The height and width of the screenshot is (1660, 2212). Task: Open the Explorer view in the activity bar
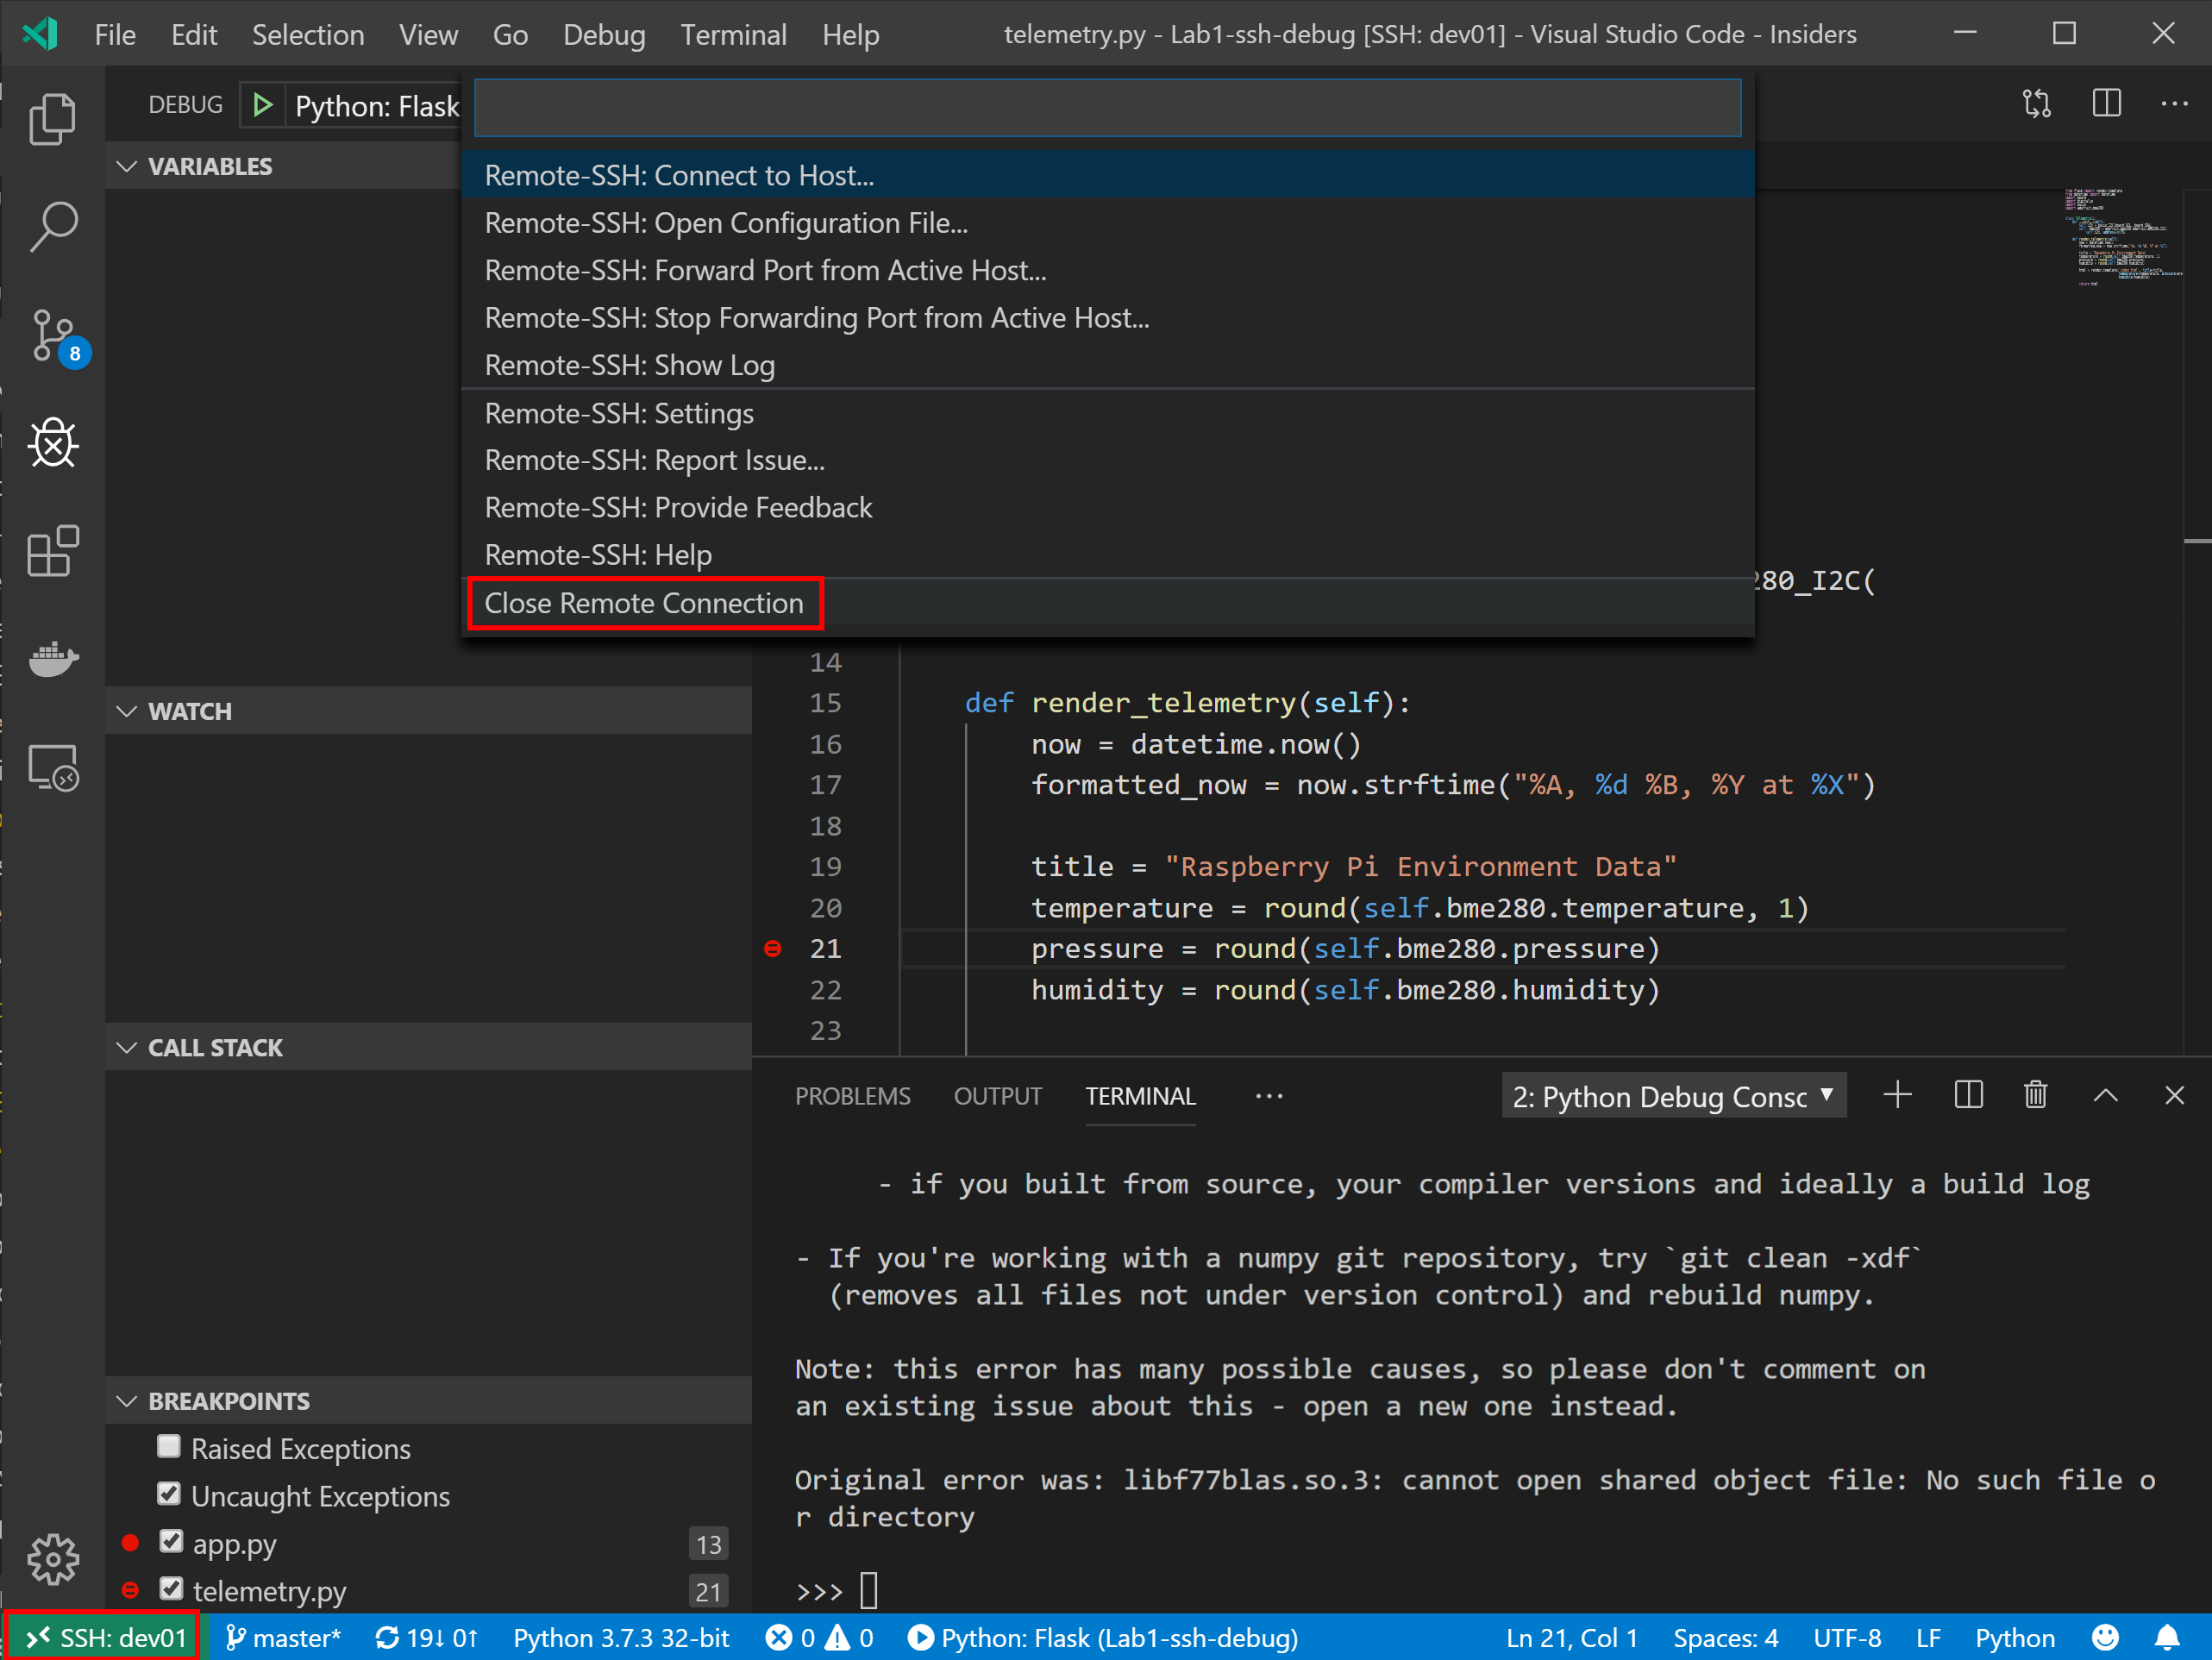(52, 119)
